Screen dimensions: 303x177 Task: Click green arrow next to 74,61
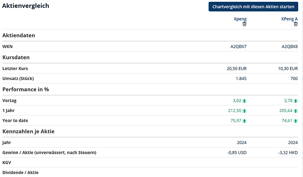pos(296,120)
